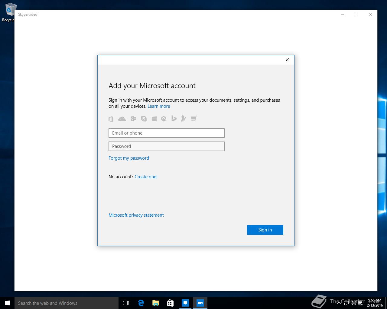Click the Store shopping cart icon in dialog
The image size is (387, 309).
tap(194, 119)
